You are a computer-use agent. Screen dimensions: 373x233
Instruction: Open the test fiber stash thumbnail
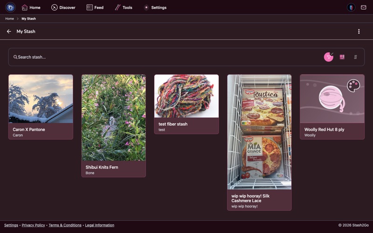point(186,96)
